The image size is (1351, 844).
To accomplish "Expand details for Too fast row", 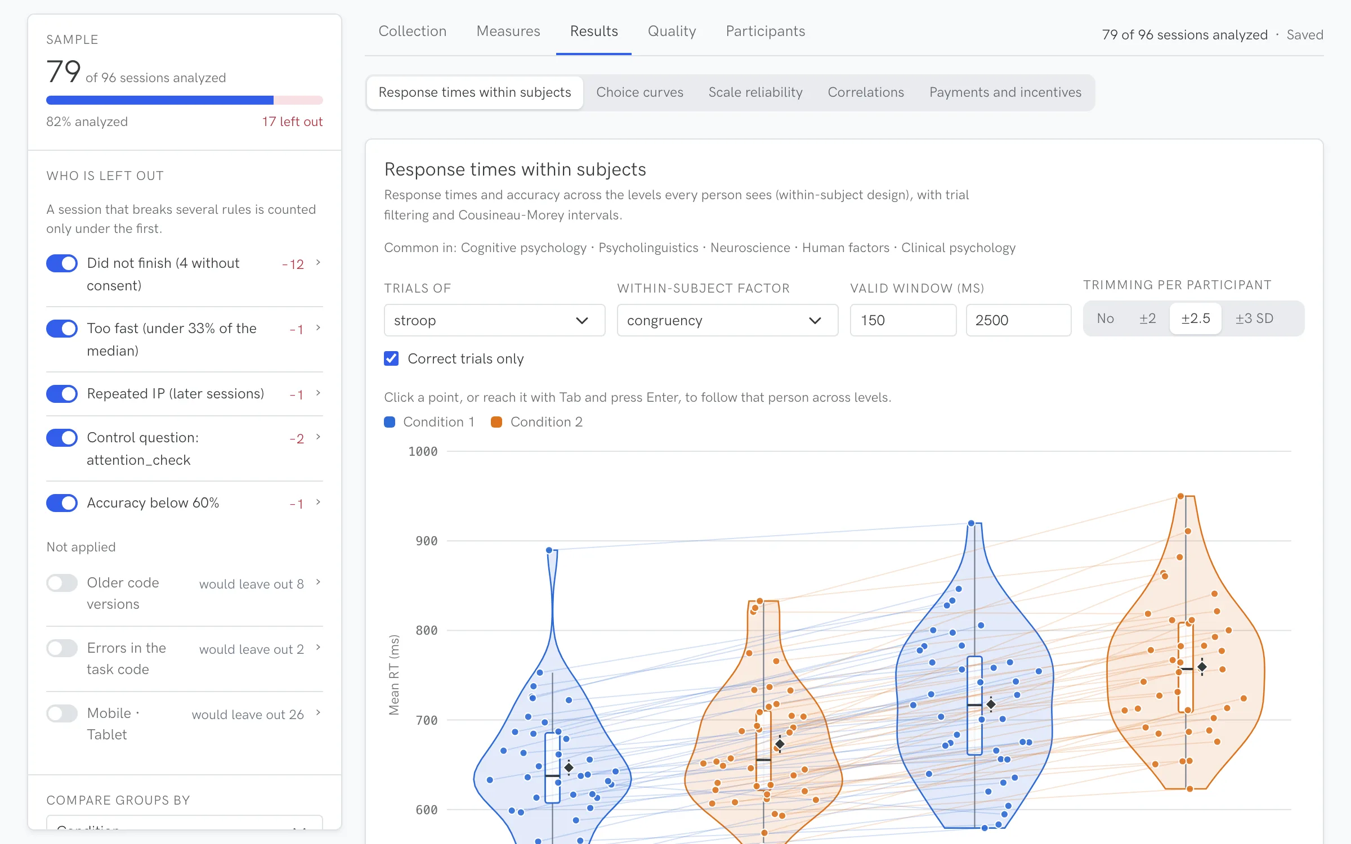I will (318, 327).
